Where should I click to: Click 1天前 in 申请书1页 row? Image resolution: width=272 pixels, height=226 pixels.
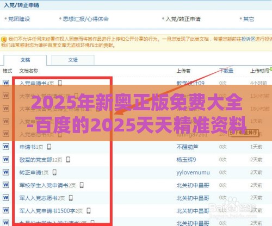[x=256, y=147]
